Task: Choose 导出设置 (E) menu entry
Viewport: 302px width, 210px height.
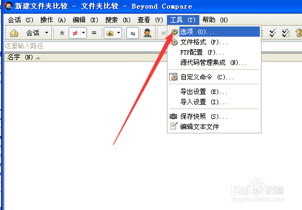Action: (x=214, y=92)
